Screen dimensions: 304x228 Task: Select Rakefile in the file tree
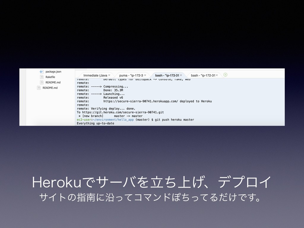[50, 77]
